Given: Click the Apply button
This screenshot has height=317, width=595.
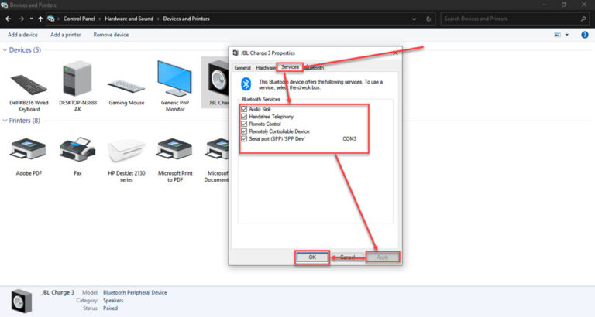Looking at the screenshot, I should point(383,257).
